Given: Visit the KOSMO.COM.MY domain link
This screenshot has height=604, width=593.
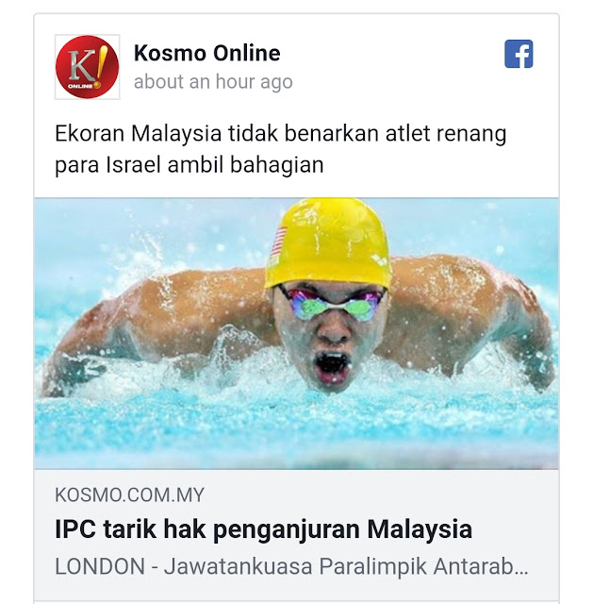Looking at the screenshot, I should (x=129, y=495).
